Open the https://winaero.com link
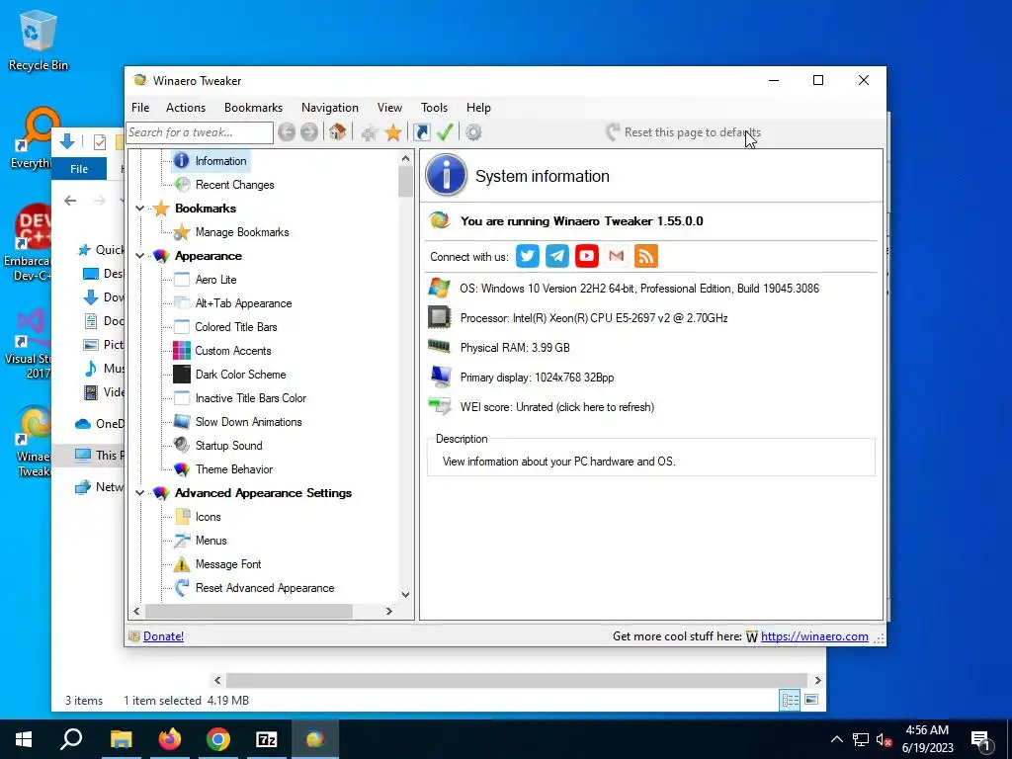The width and height of the screenshot is (1012, 759). (814, 636)
